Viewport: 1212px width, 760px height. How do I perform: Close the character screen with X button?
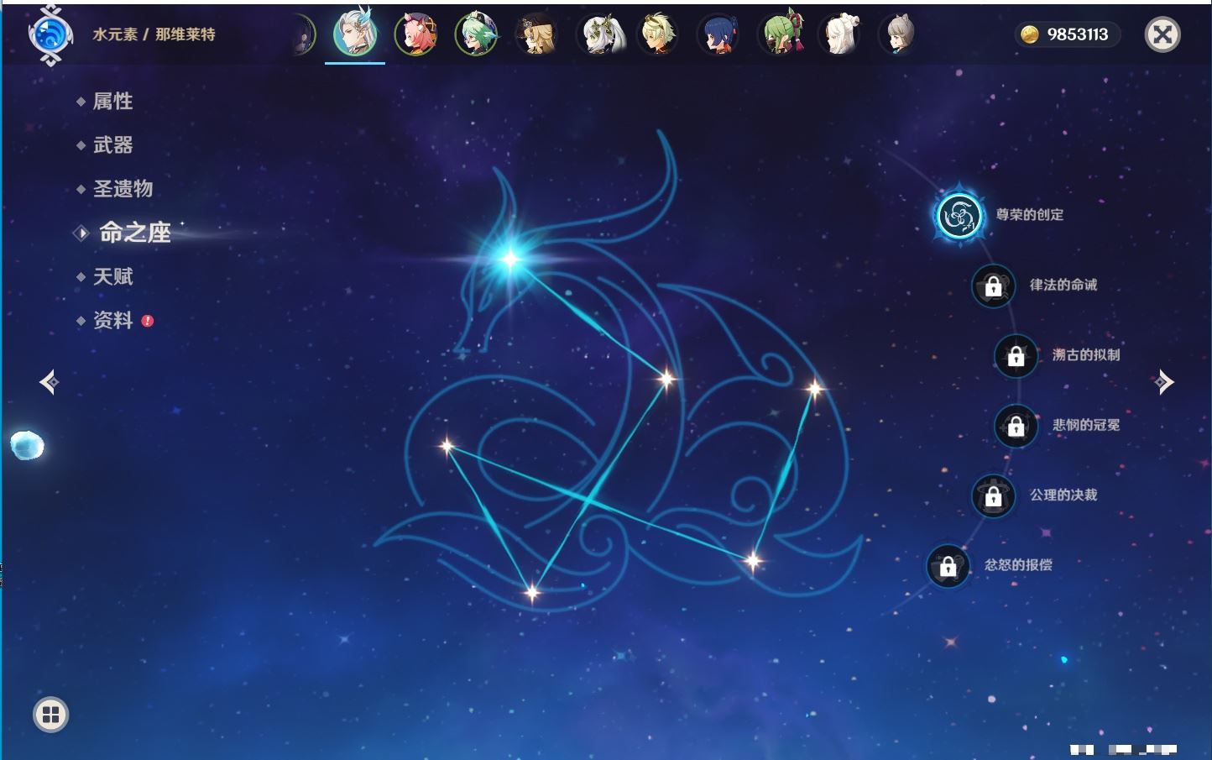coord(1162,34)
